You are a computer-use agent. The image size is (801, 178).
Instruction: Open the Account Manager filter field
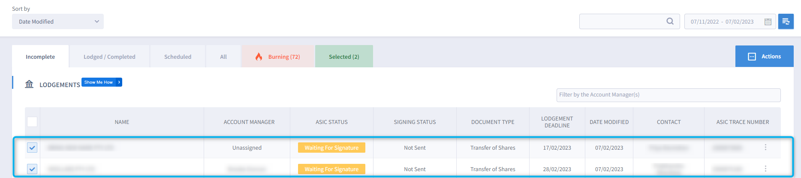coord(668,95)
